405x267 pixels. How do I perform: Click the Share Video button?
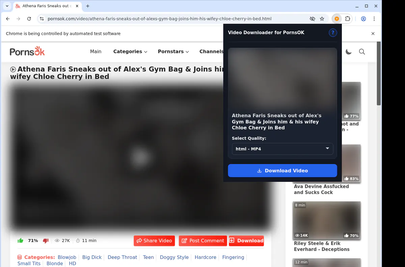pos(154,241)
